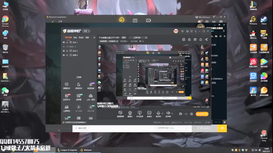
Task: Refresh the WeGame page
Action: click(60, 22)
